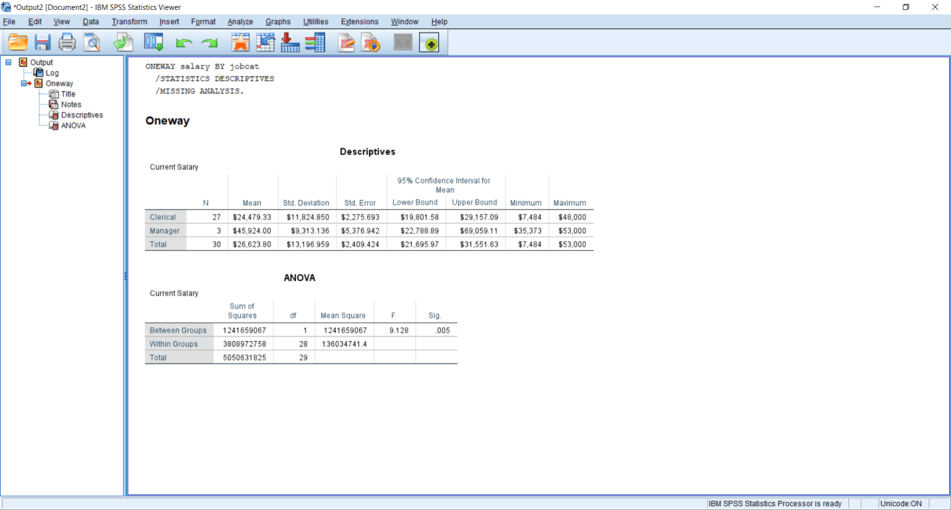Screen dimensions: 951x510
Task: Open the Graphs menu
Action: pos(277,21)
